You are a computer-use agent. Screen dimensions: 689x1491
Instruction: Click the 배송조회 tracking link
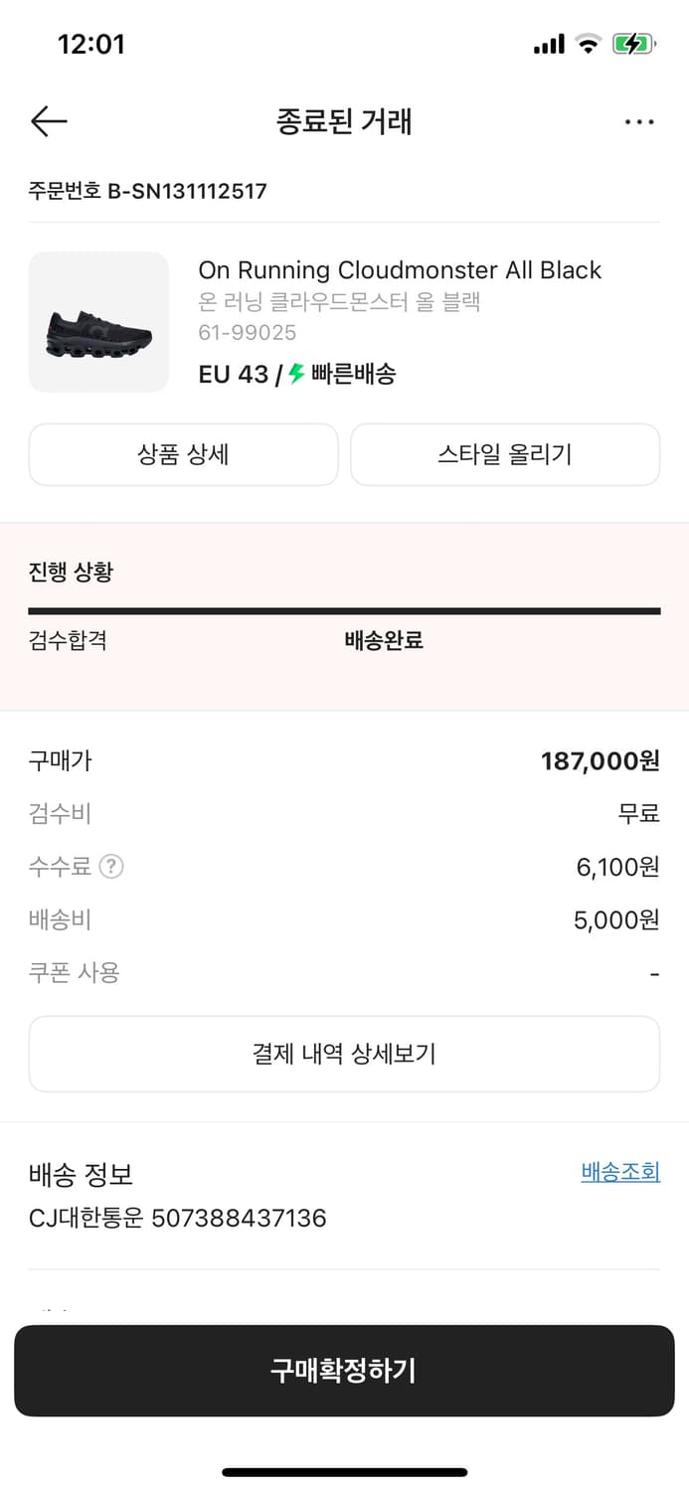pyautogui.click(x=620, y=1171)
